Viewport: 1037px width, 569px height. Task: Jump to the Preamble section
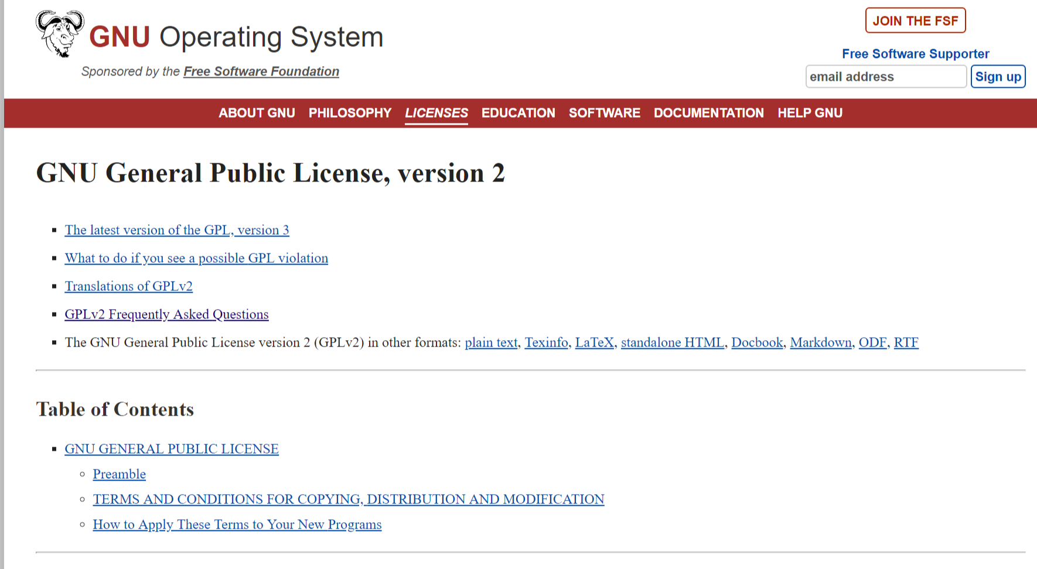(119, 474)
